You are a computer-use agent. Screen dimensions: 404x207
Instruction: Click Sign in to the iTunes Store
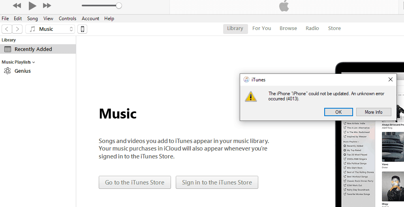[x=217, y=183]
